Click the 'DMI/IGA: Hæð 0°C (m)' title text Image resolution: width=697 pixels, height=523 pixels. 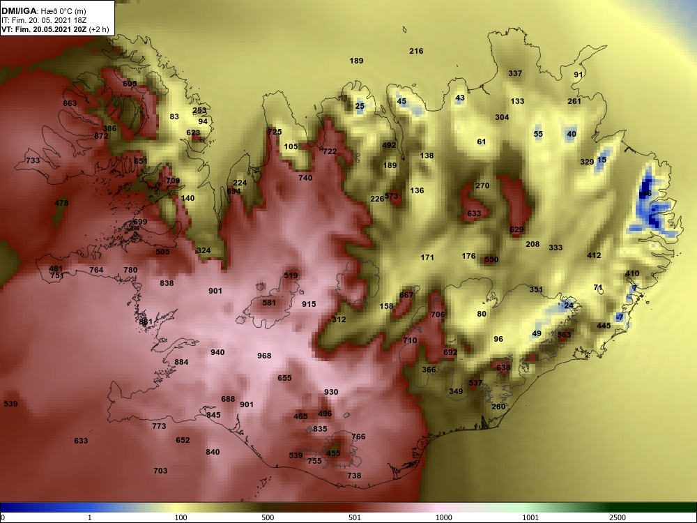pyautogui.click(x=43, y=12)
